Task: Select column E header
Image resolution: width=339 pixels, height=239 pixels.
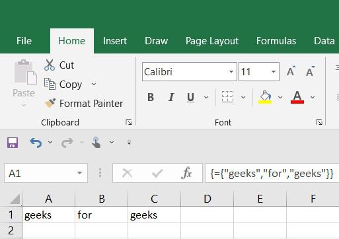Action: [260, 199]
